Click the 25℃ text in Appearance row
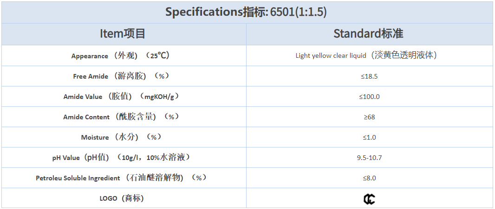495x209 pixels. coord(158,55)
